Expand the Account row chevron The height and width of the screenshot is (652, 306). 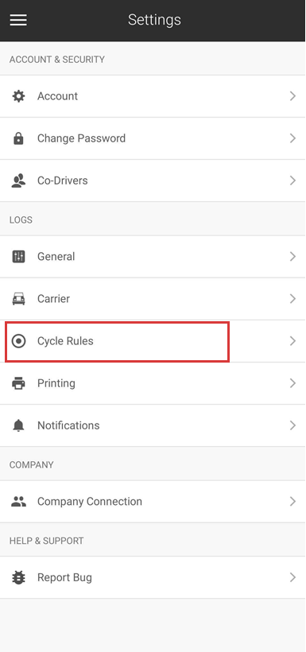point(292,96)
